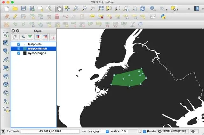Image resolution: width=204 pixels, height=135 pixels.
Task: Click the Refresh map icon
Action: [142, 9]
